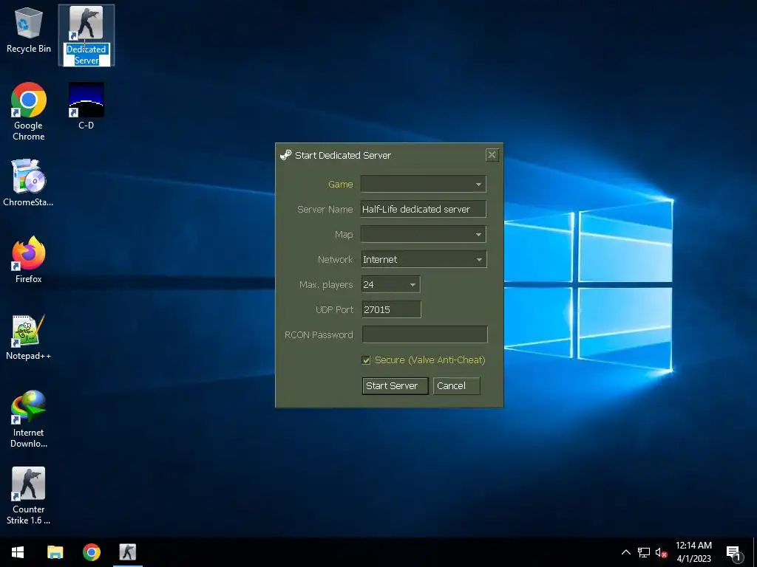Show hidden system tray icons
This screenshot has height=567, width=757.
(625, 552)
